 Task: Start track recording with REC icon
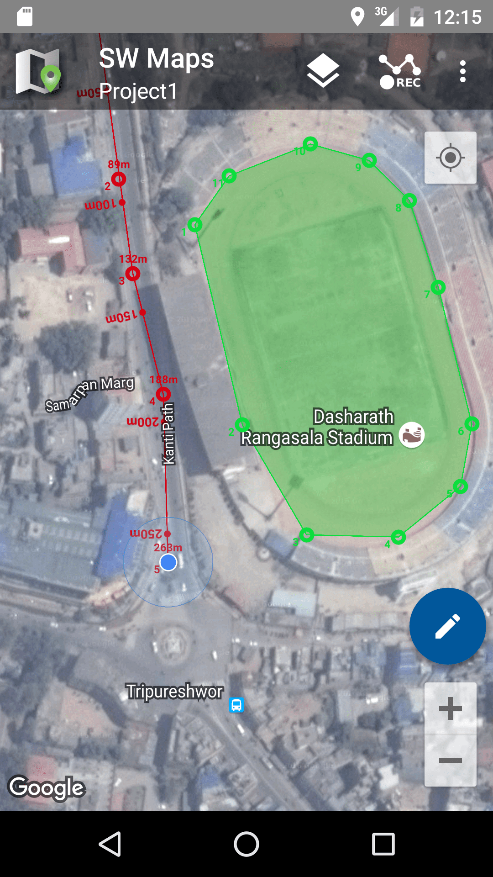tap(400, 71)
